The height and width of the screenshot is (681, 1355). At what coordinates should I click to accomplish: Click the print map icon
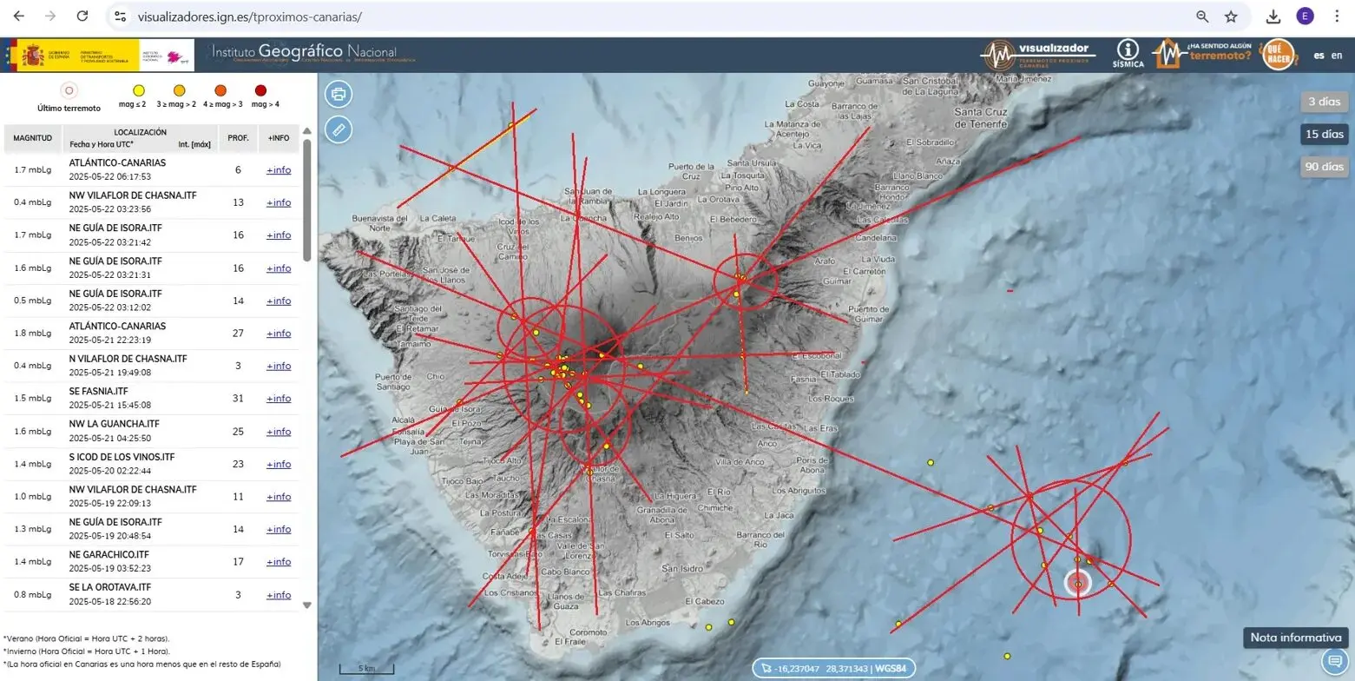point(339,93)
